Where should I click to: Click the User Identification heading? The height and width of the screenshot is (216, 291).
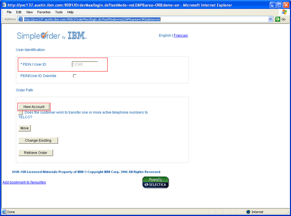click(30, 50)
